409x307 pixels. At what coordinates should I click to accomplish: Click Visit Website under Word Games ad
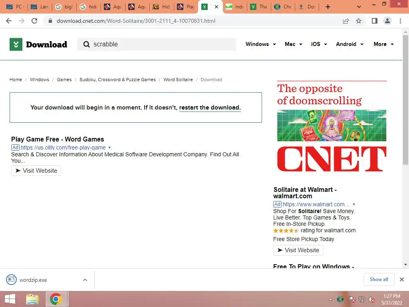(36, 171)
